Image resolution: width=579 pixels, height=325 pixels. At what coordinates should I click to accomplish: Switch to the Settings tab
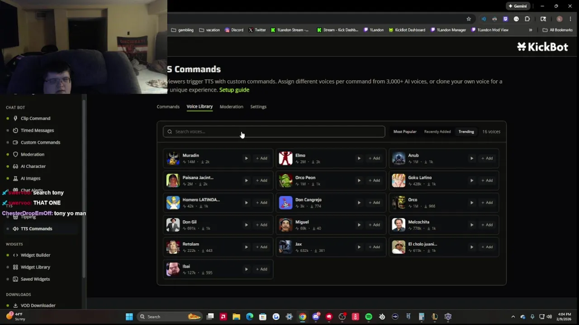click(258, 107)
